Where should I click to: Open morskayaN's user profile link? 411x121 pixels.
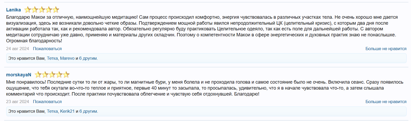(x=19, y=75)
